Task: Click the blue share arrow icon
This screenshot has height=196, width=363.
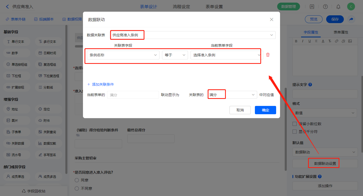Action: coord(351,19)
